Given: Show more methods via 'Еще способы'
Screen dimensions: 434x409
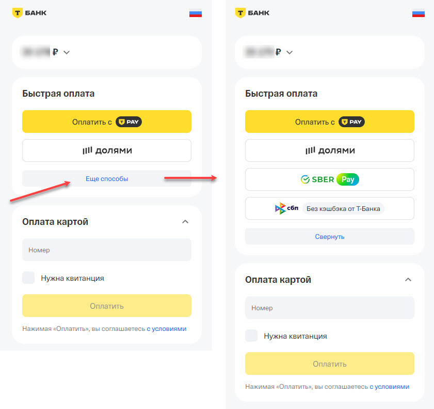Looking at the screenshot, I should point(106,178).
